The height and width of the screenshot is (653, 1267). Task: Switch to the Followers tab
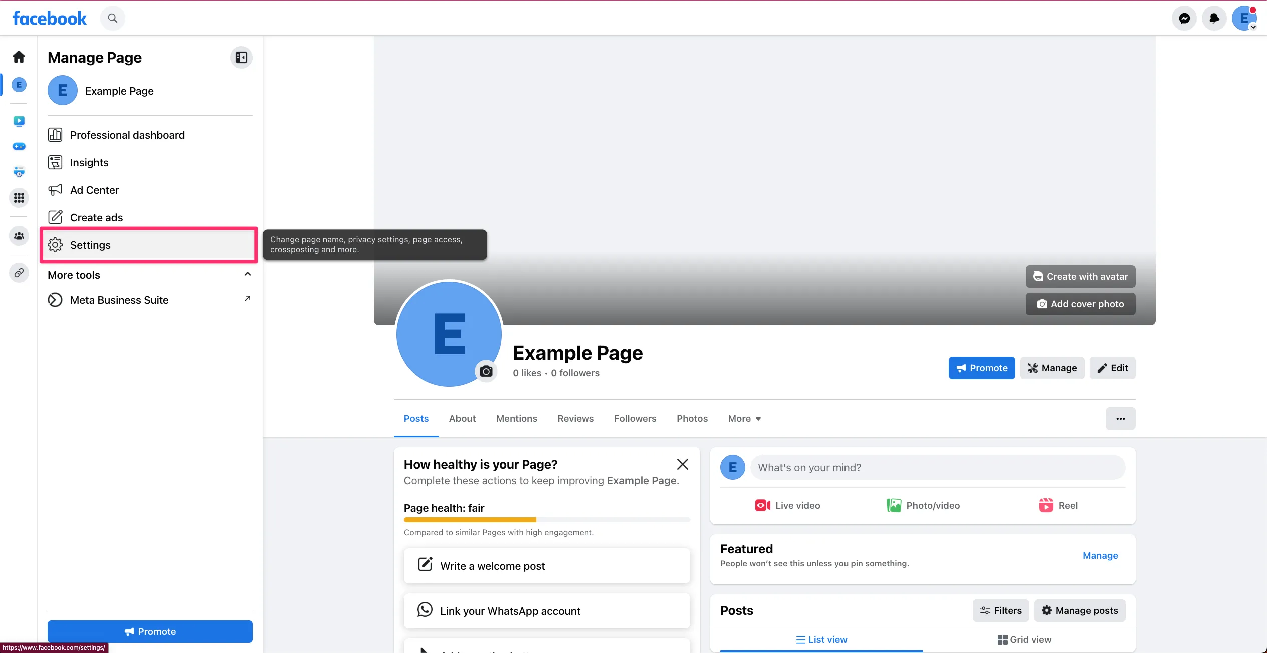click(635, 418)
